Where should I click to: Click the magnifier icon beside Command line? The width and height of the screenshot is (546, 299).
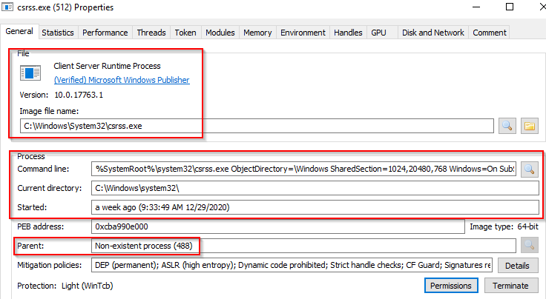tap(528, 169)
